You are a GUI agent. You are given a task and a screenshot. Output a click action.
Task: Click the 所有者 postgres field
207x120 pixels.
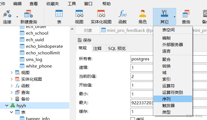click(142, 59)
